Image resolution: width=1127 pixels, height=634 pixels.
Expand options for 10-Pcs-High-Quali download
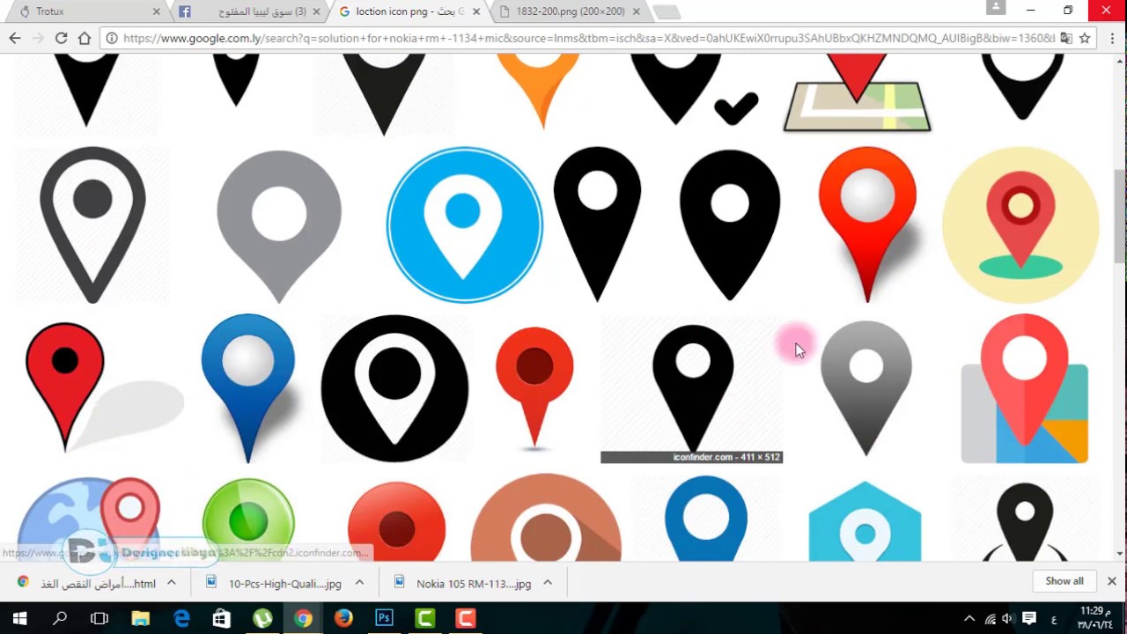coord(359,583)
